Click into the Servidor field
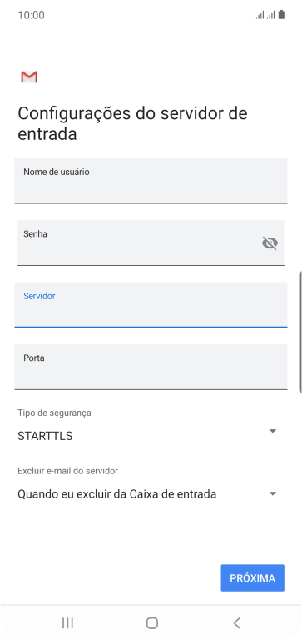Image resolution: width=302 pixels, height=640 pixels. tap(151, 305)
